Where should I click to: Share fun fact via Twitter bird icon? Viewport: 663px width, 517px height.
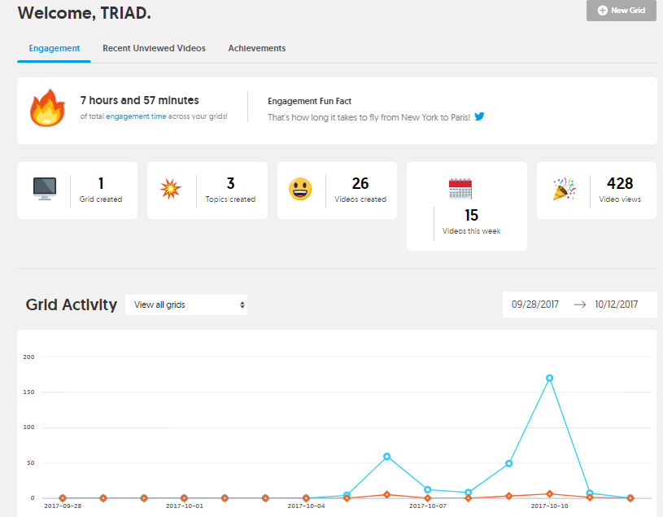pos(479,116)
